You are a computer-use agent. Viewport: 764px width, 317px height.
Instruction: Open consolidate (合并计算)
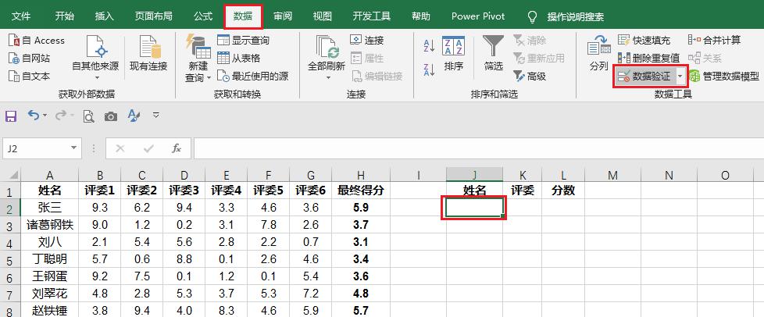click(714, 41)
